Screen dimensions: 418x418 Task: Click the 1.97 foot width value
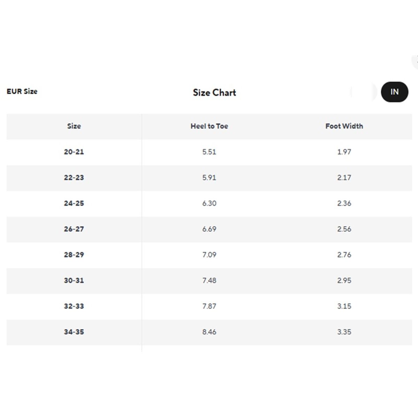pyautogui.click(x=344, y=152)
